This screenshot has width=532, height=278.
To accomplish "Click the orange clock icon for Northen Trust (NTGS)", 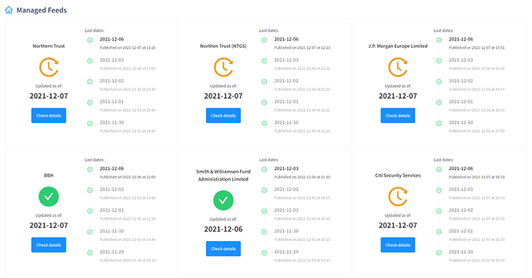I will click(223, 67).
